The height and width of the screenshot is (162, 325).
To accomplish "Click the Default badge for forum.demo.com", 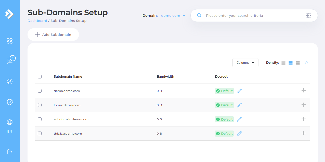I will pos(224,105).
